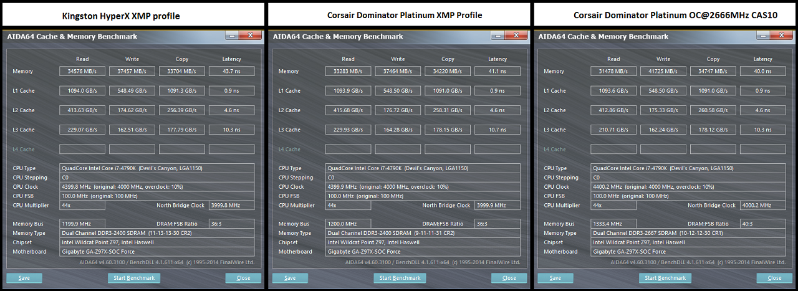The image size is (798, 291).
Task: Close Corsair OC@2666MHz window via title bar X
Action: point(782,35)
